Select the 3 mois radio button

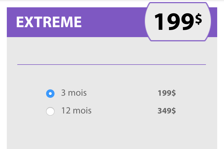tap(50, 94)
